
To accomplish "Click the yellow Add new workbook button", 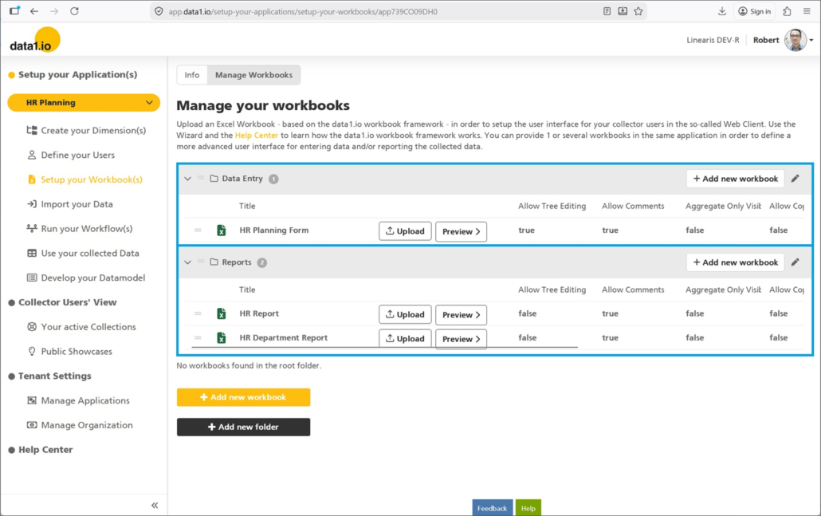I will [x=243, y=397].
